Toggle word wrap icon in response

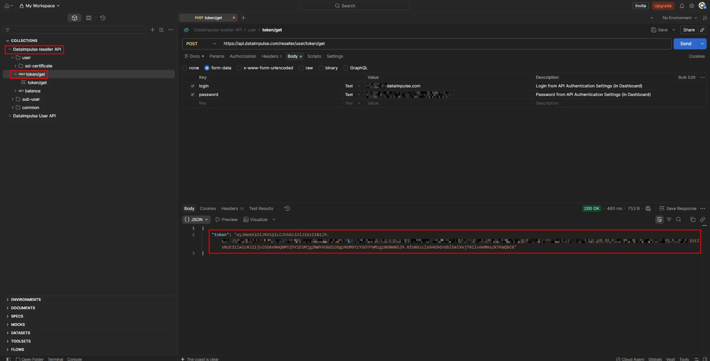[x=659, y=219]
